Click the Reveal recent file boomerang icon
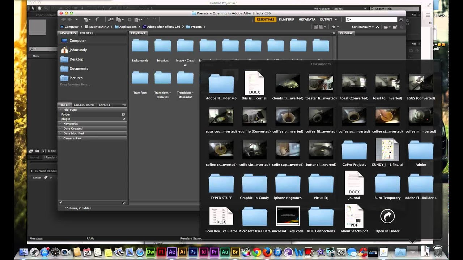The height and width of the screenshot is (260, 463). pos(87,19)
